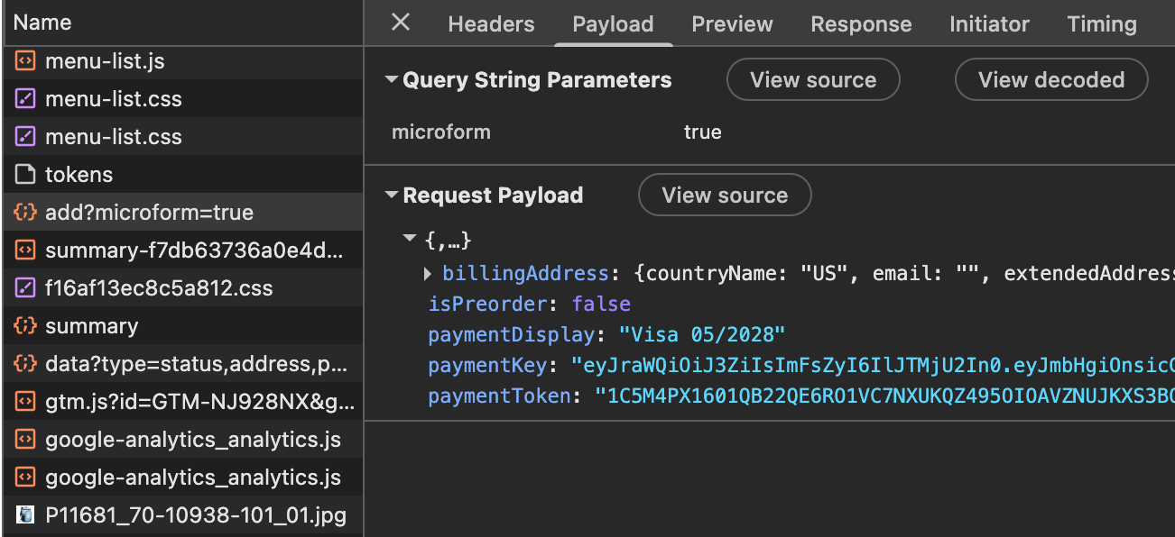This screenshot has height=537, width=1175.
Task: Select the P11681_70-10938-101_01.jpg request
Action: [183, 515]
